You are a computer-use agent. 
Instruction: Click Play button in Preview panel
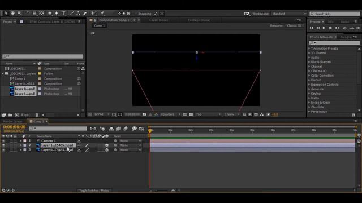324,28
